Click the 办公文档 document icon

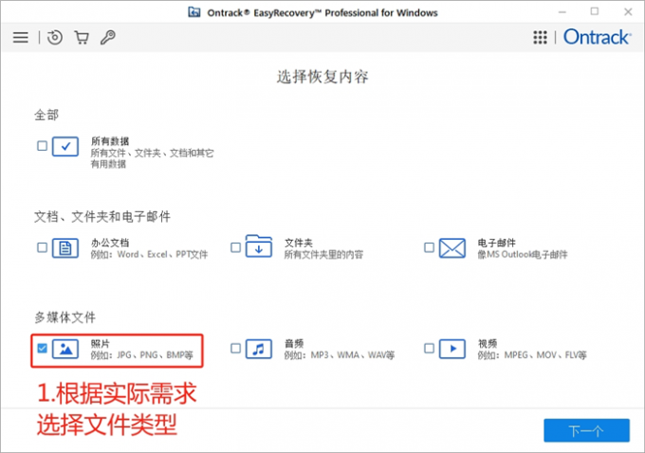point(65,248)
